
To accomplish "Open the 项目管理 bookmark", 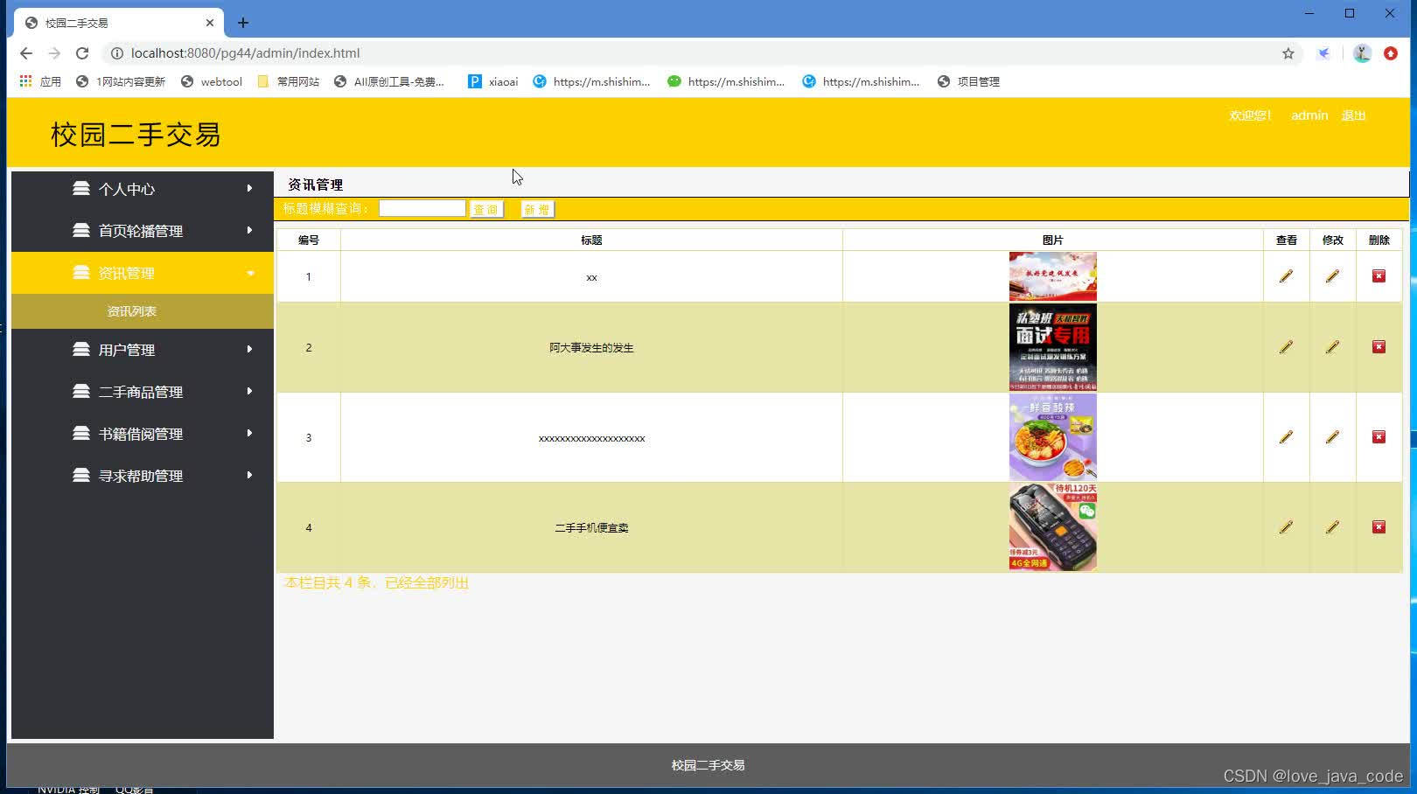I will coord(968,81).
